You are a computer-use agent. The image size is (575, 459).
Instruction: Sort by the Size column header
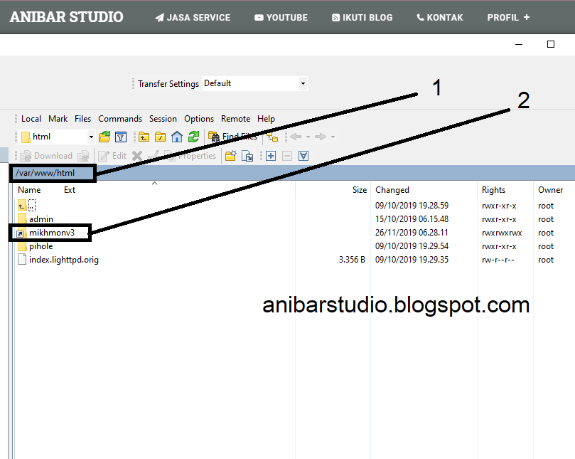point(360,190)
